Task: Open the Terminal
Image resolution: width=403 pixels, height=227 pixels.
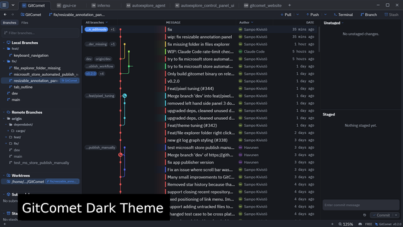Action: tap(343, 15)
